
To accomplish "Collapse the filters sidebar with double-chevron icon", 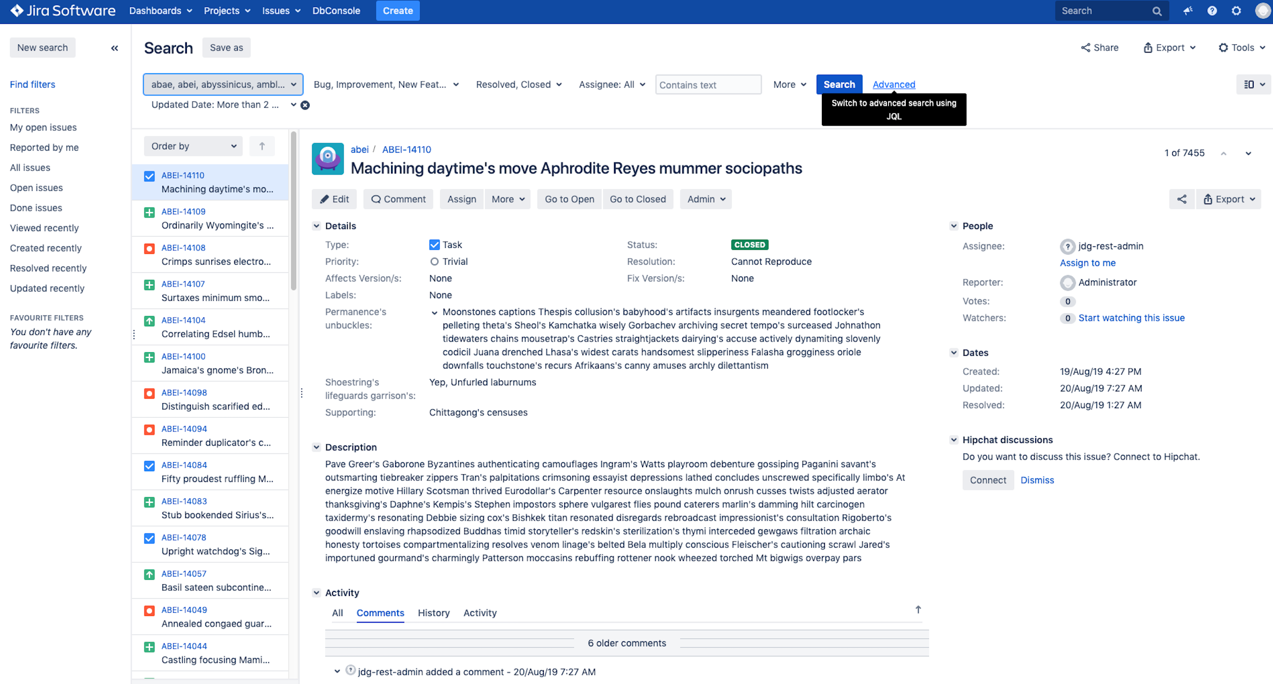I will click(115, 48).
